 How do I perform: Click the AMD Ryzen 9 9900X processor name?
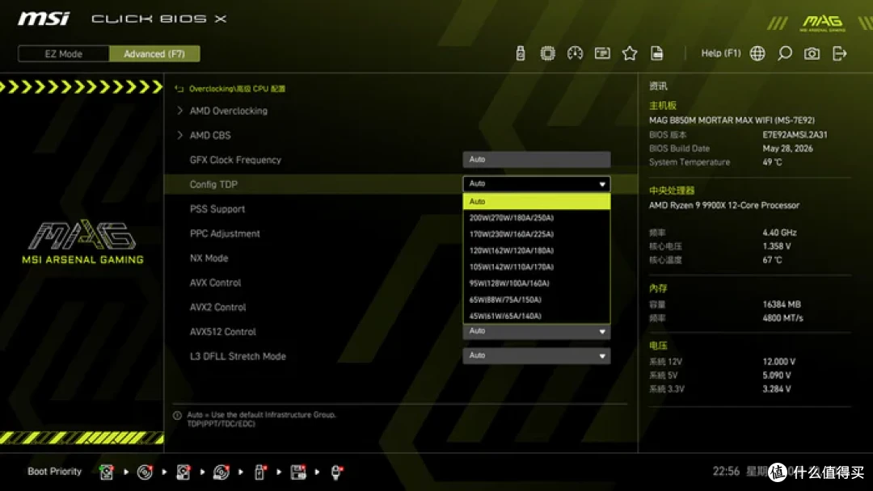(723, 205)
